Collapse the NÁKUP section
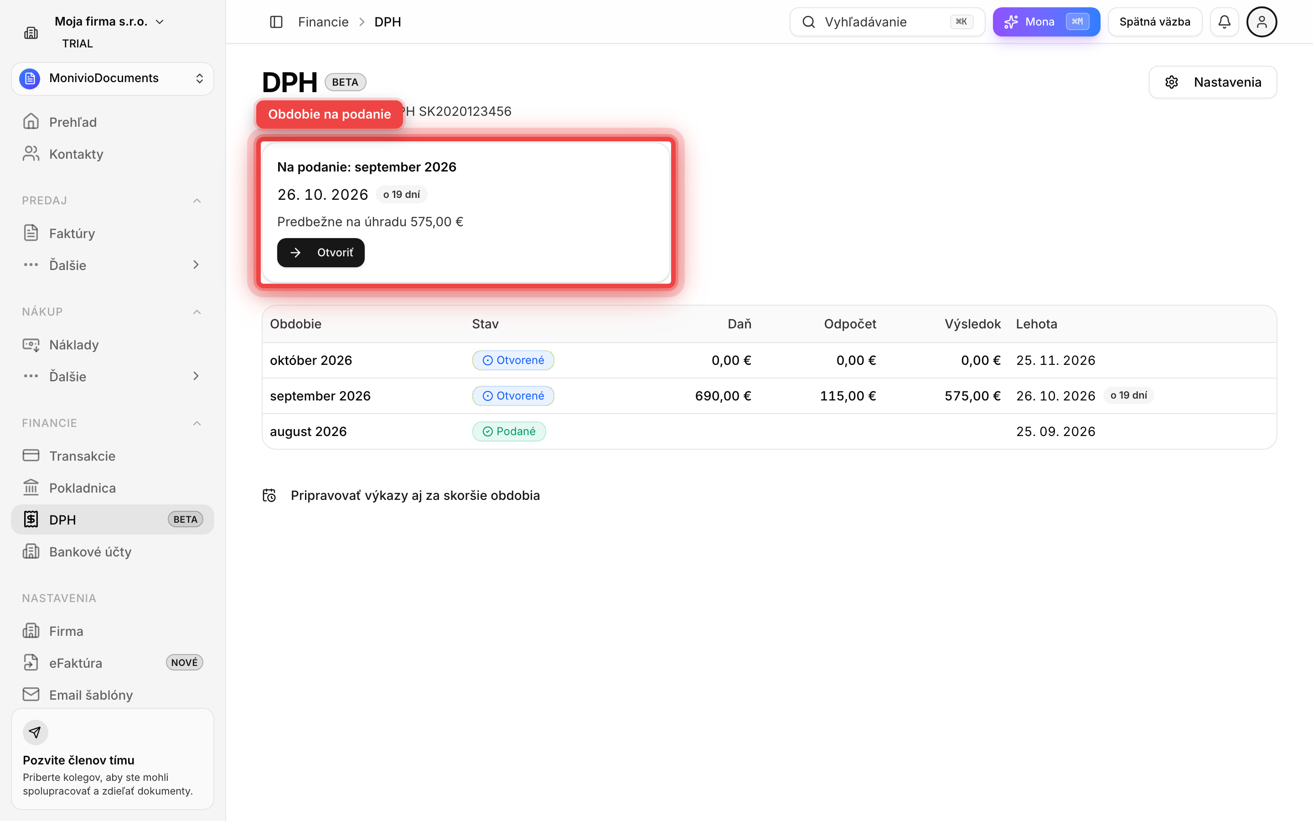Screen dimensions: 1313x821 click(197, 312)
